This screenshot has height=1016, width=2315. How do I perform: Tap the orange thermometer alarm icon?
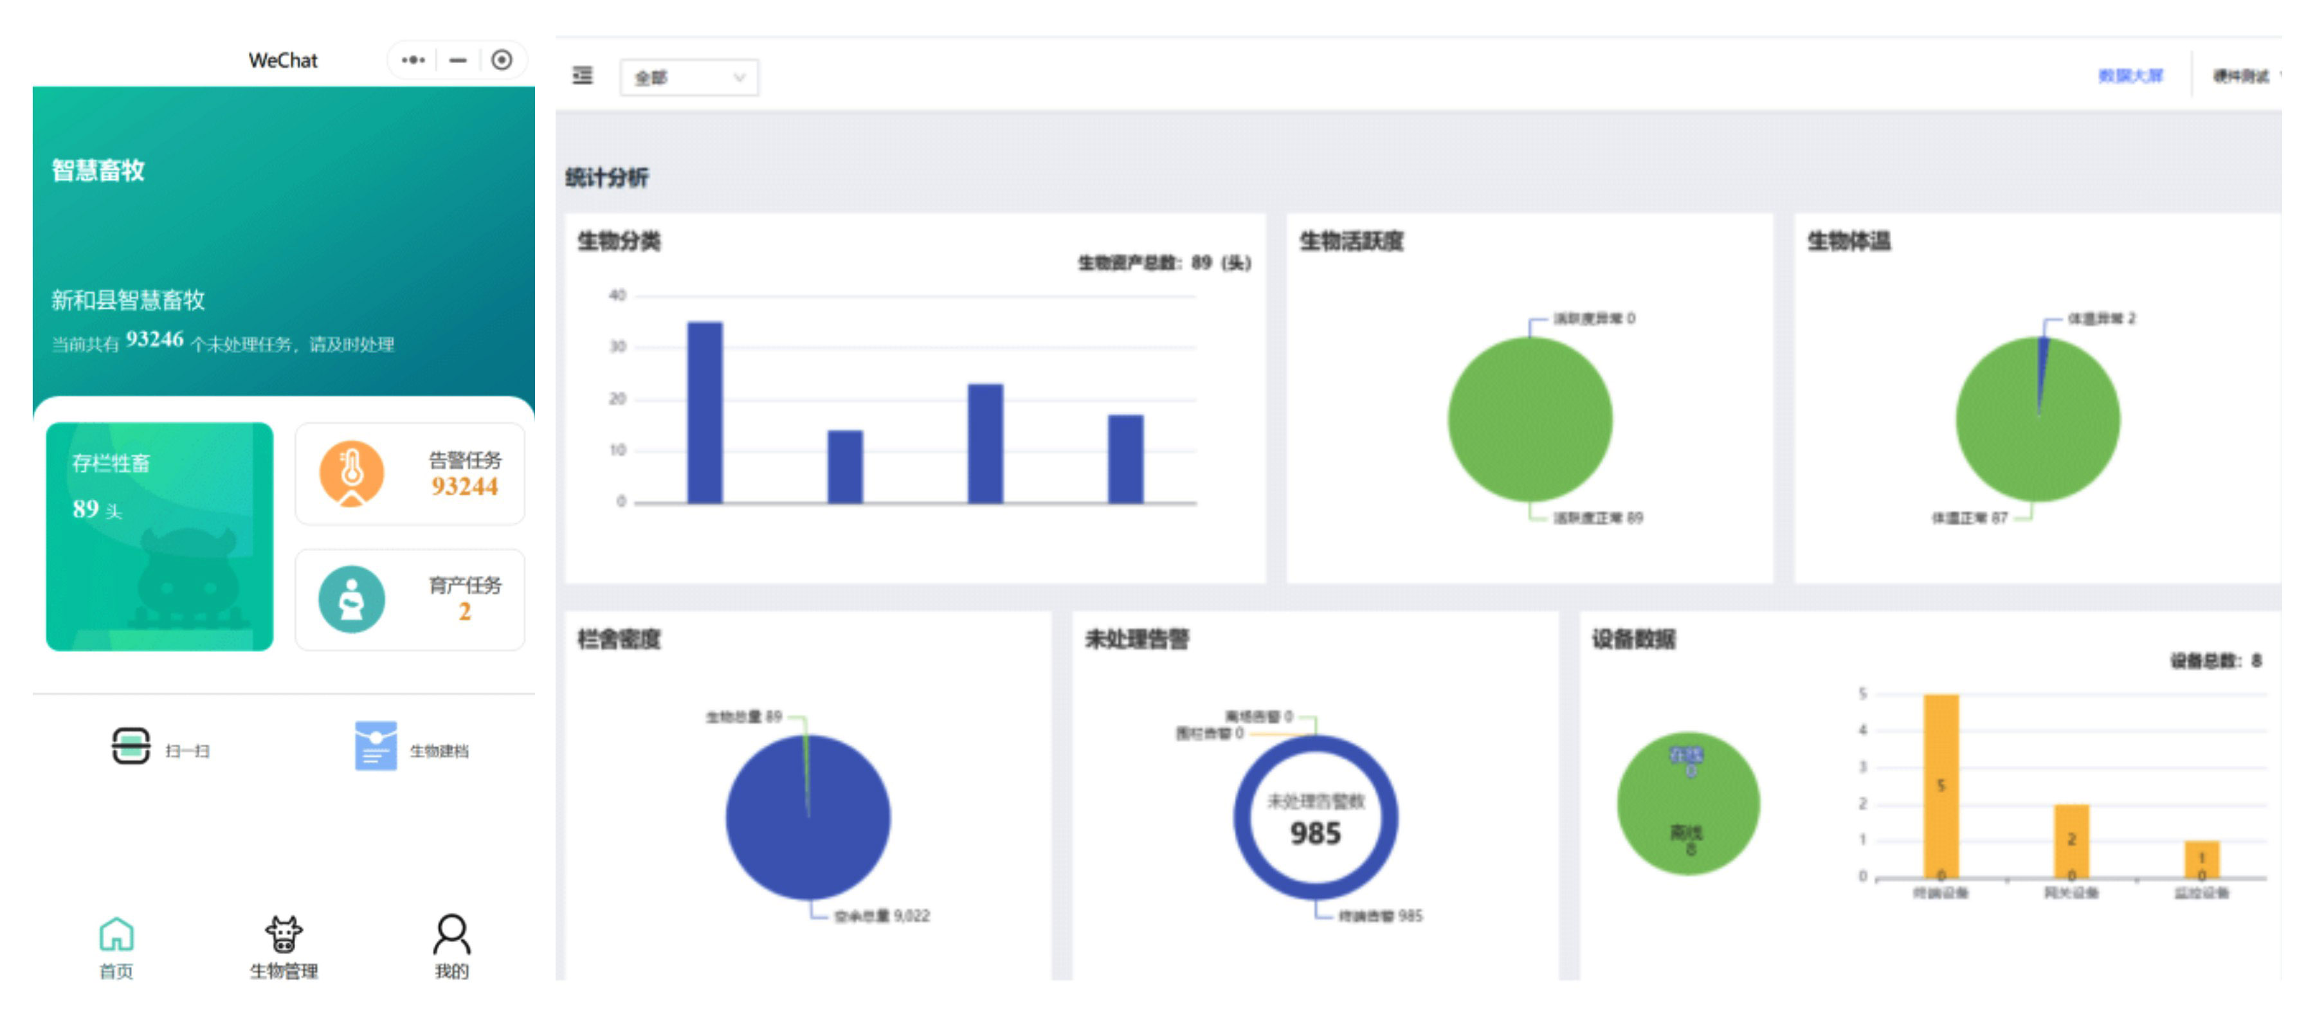pyautogui.click(x=351, y=473)
